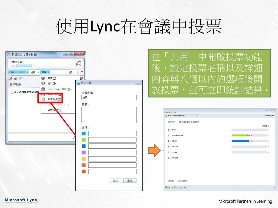Image resolution: width=278 pixels, height=208 pixels.
Task: Click the red-orange option color swatch
Action: pyautogui.click(x=84, y=165)
